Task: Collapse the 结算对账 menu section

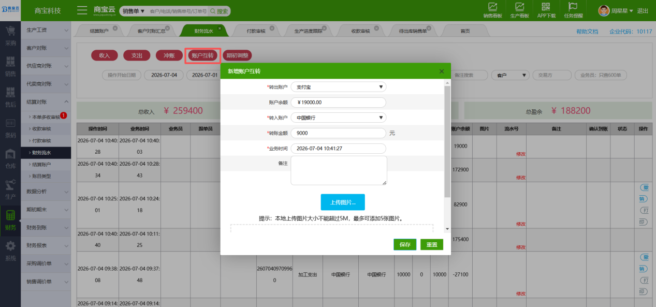Action: click(x=46, y=101)
